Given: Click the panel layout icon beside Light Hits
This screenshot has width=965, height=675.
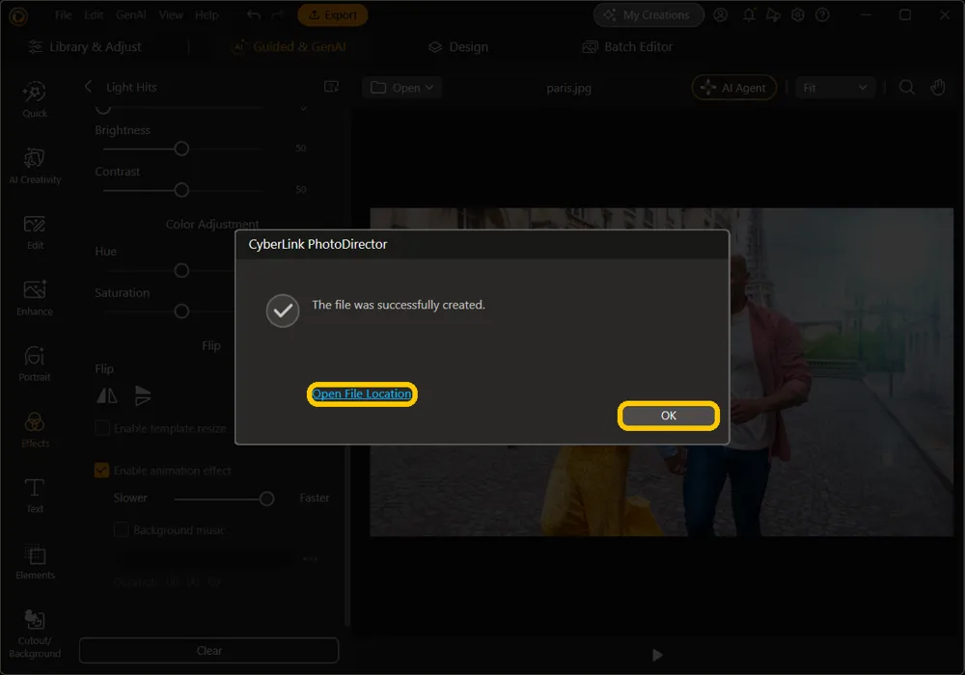Looking at the screenshot, I should click(x=331, y=87).
